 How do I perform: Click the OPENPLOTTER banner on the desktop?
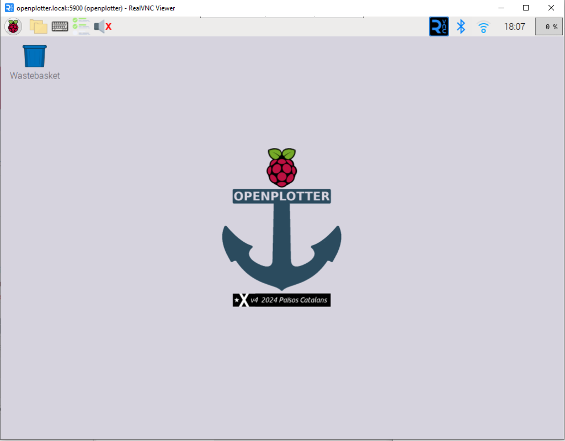[281, 196]
